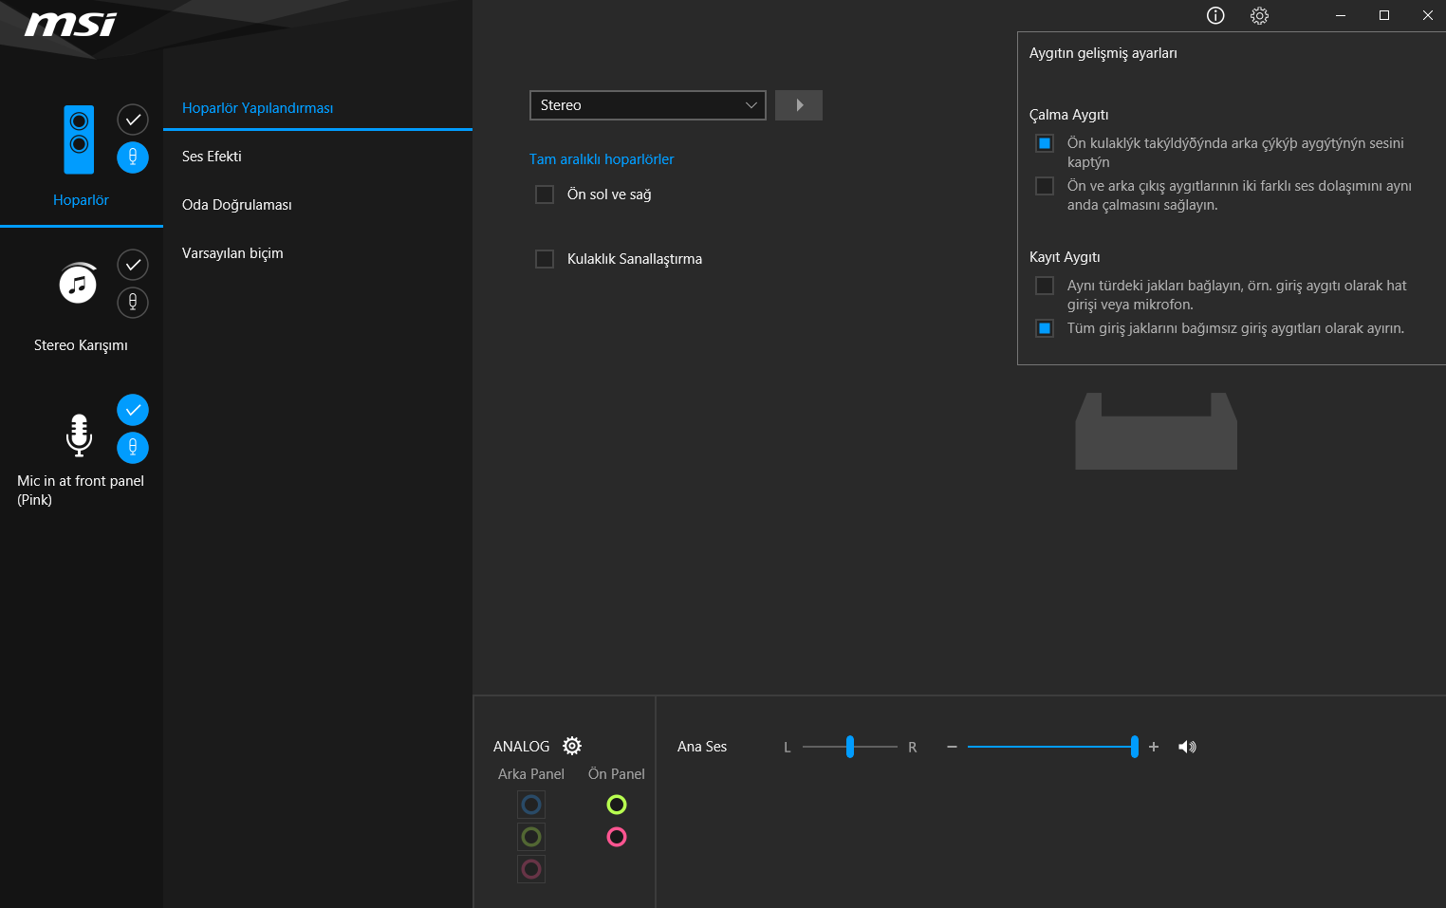Select the Stereo Karışımı music icon
The image size is (1446, 908).
pyautogui.click(x=78, y=283)
